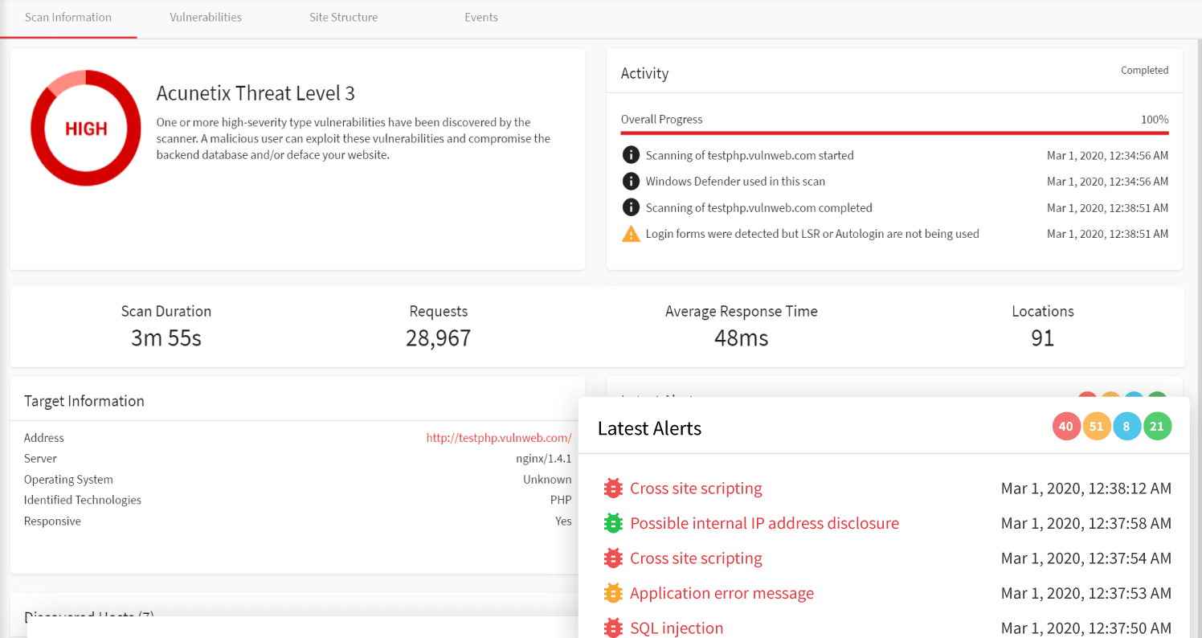
Task: Open the red high-severity count badge showing 40
Action: [1066, 426]
